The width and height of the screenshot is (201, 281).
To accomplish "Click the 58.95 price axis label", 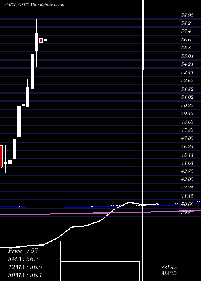I will [187, 15].
